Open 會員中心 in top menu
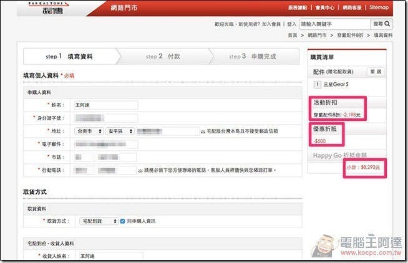 325,7
